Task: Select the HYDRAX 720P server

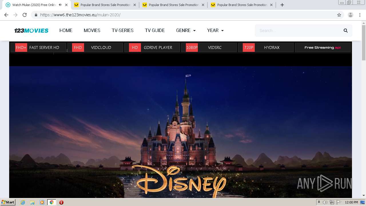Action: coord(266,47)
